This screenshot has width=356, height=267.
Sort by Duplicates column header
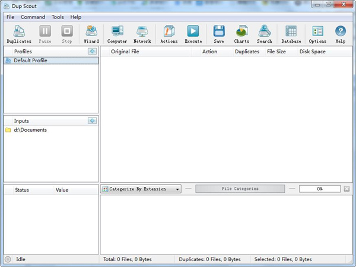[249, 52]
